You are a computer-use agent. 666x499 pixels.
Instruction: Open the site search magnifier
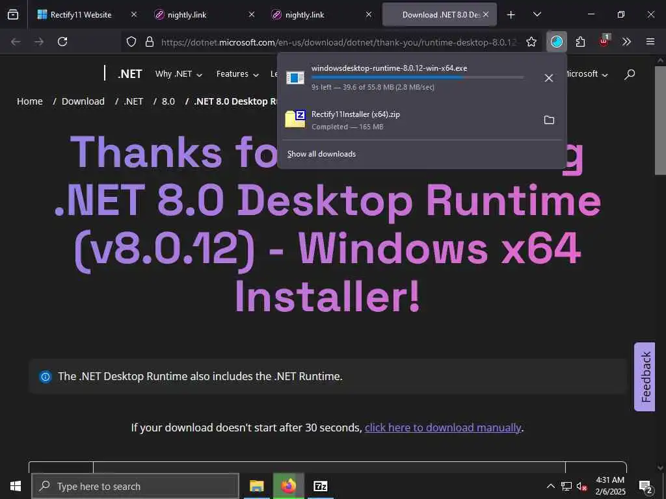pos(630,74)
